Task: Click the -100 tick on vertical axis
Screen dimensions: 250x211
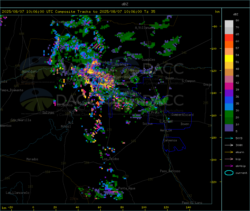Action: (x=214, y=49)
